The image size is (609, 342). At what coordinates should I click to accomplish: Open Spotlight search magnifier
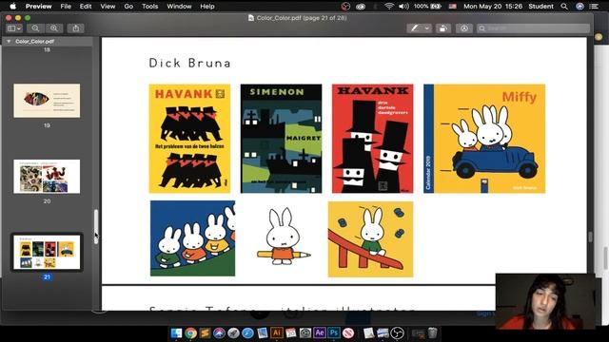(x=564, y=7)
